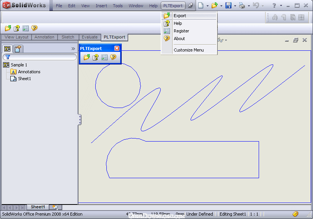The width and height of the screenshot is (313, 219).
Task: Collapse the side panel using the splitter handle
Action: pyautogui.click(x=80, y=120)
